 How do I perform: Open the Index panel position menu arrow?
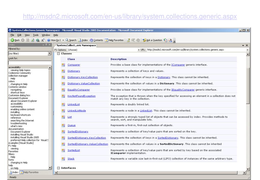[x=43, y=45]
